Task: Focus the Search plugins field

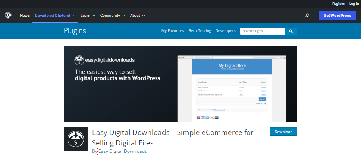Action: point(263,31)
